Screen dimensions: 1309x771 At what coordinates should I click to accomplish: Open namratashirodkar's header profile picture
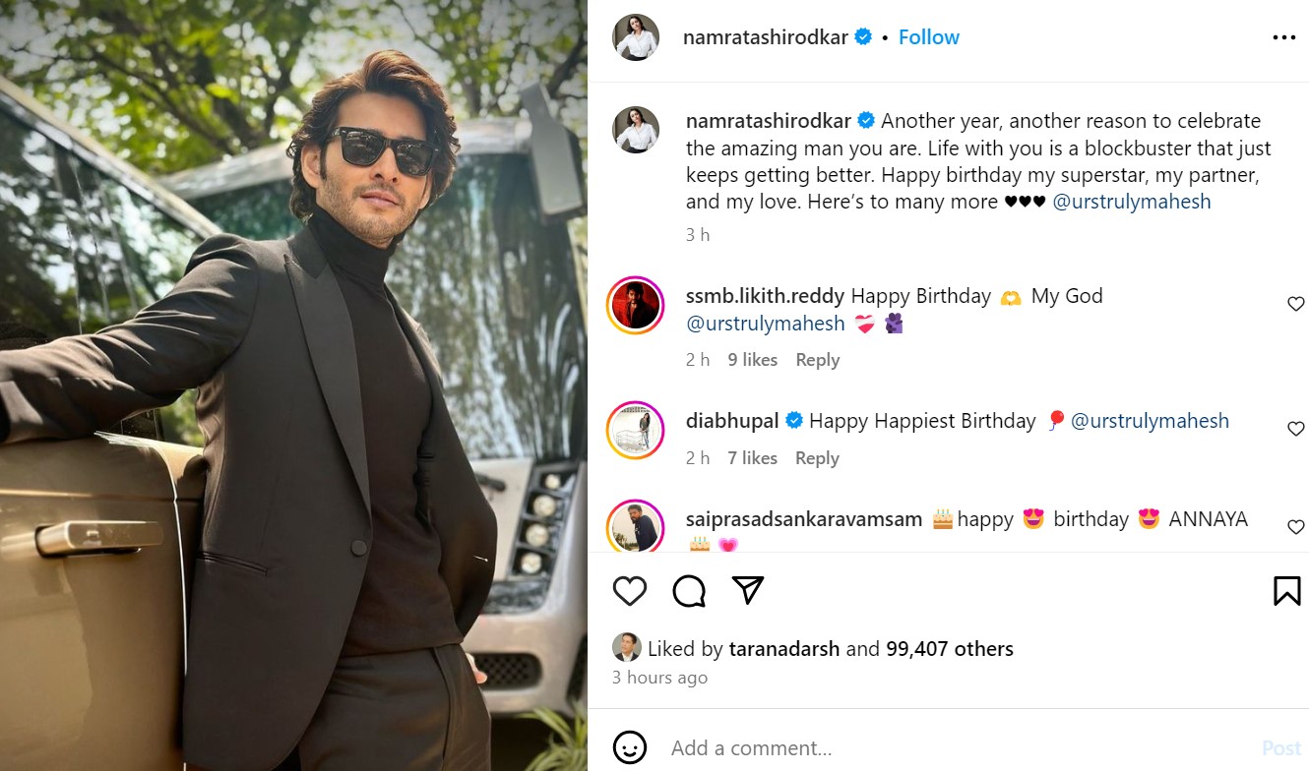(x=636, y=37)
